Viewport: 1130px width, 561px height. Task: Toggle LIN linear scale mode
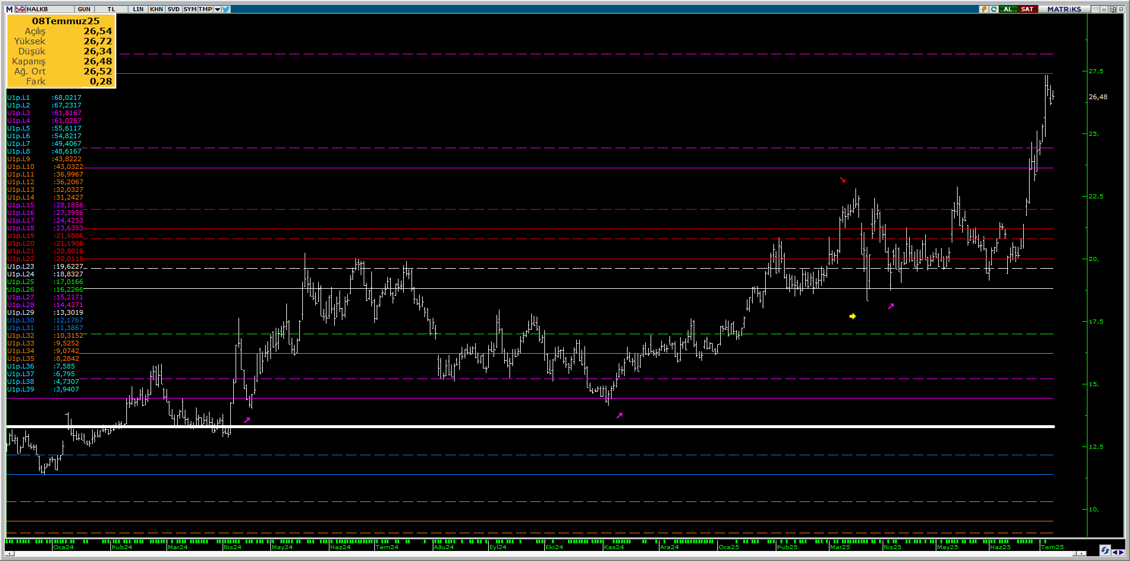[138, 9]
